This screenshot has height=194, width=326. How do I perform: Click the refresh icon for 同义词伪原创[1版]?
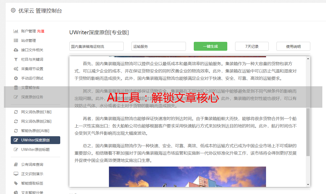point(16,112)
